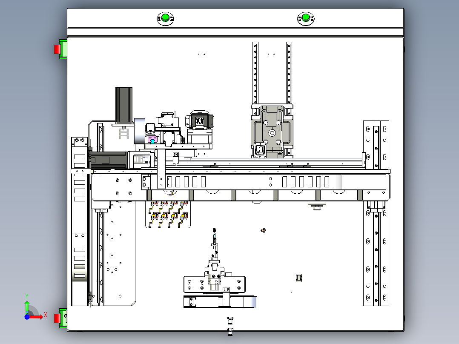
Task: Select the left cable drag chain
Action: coord(80,222)
